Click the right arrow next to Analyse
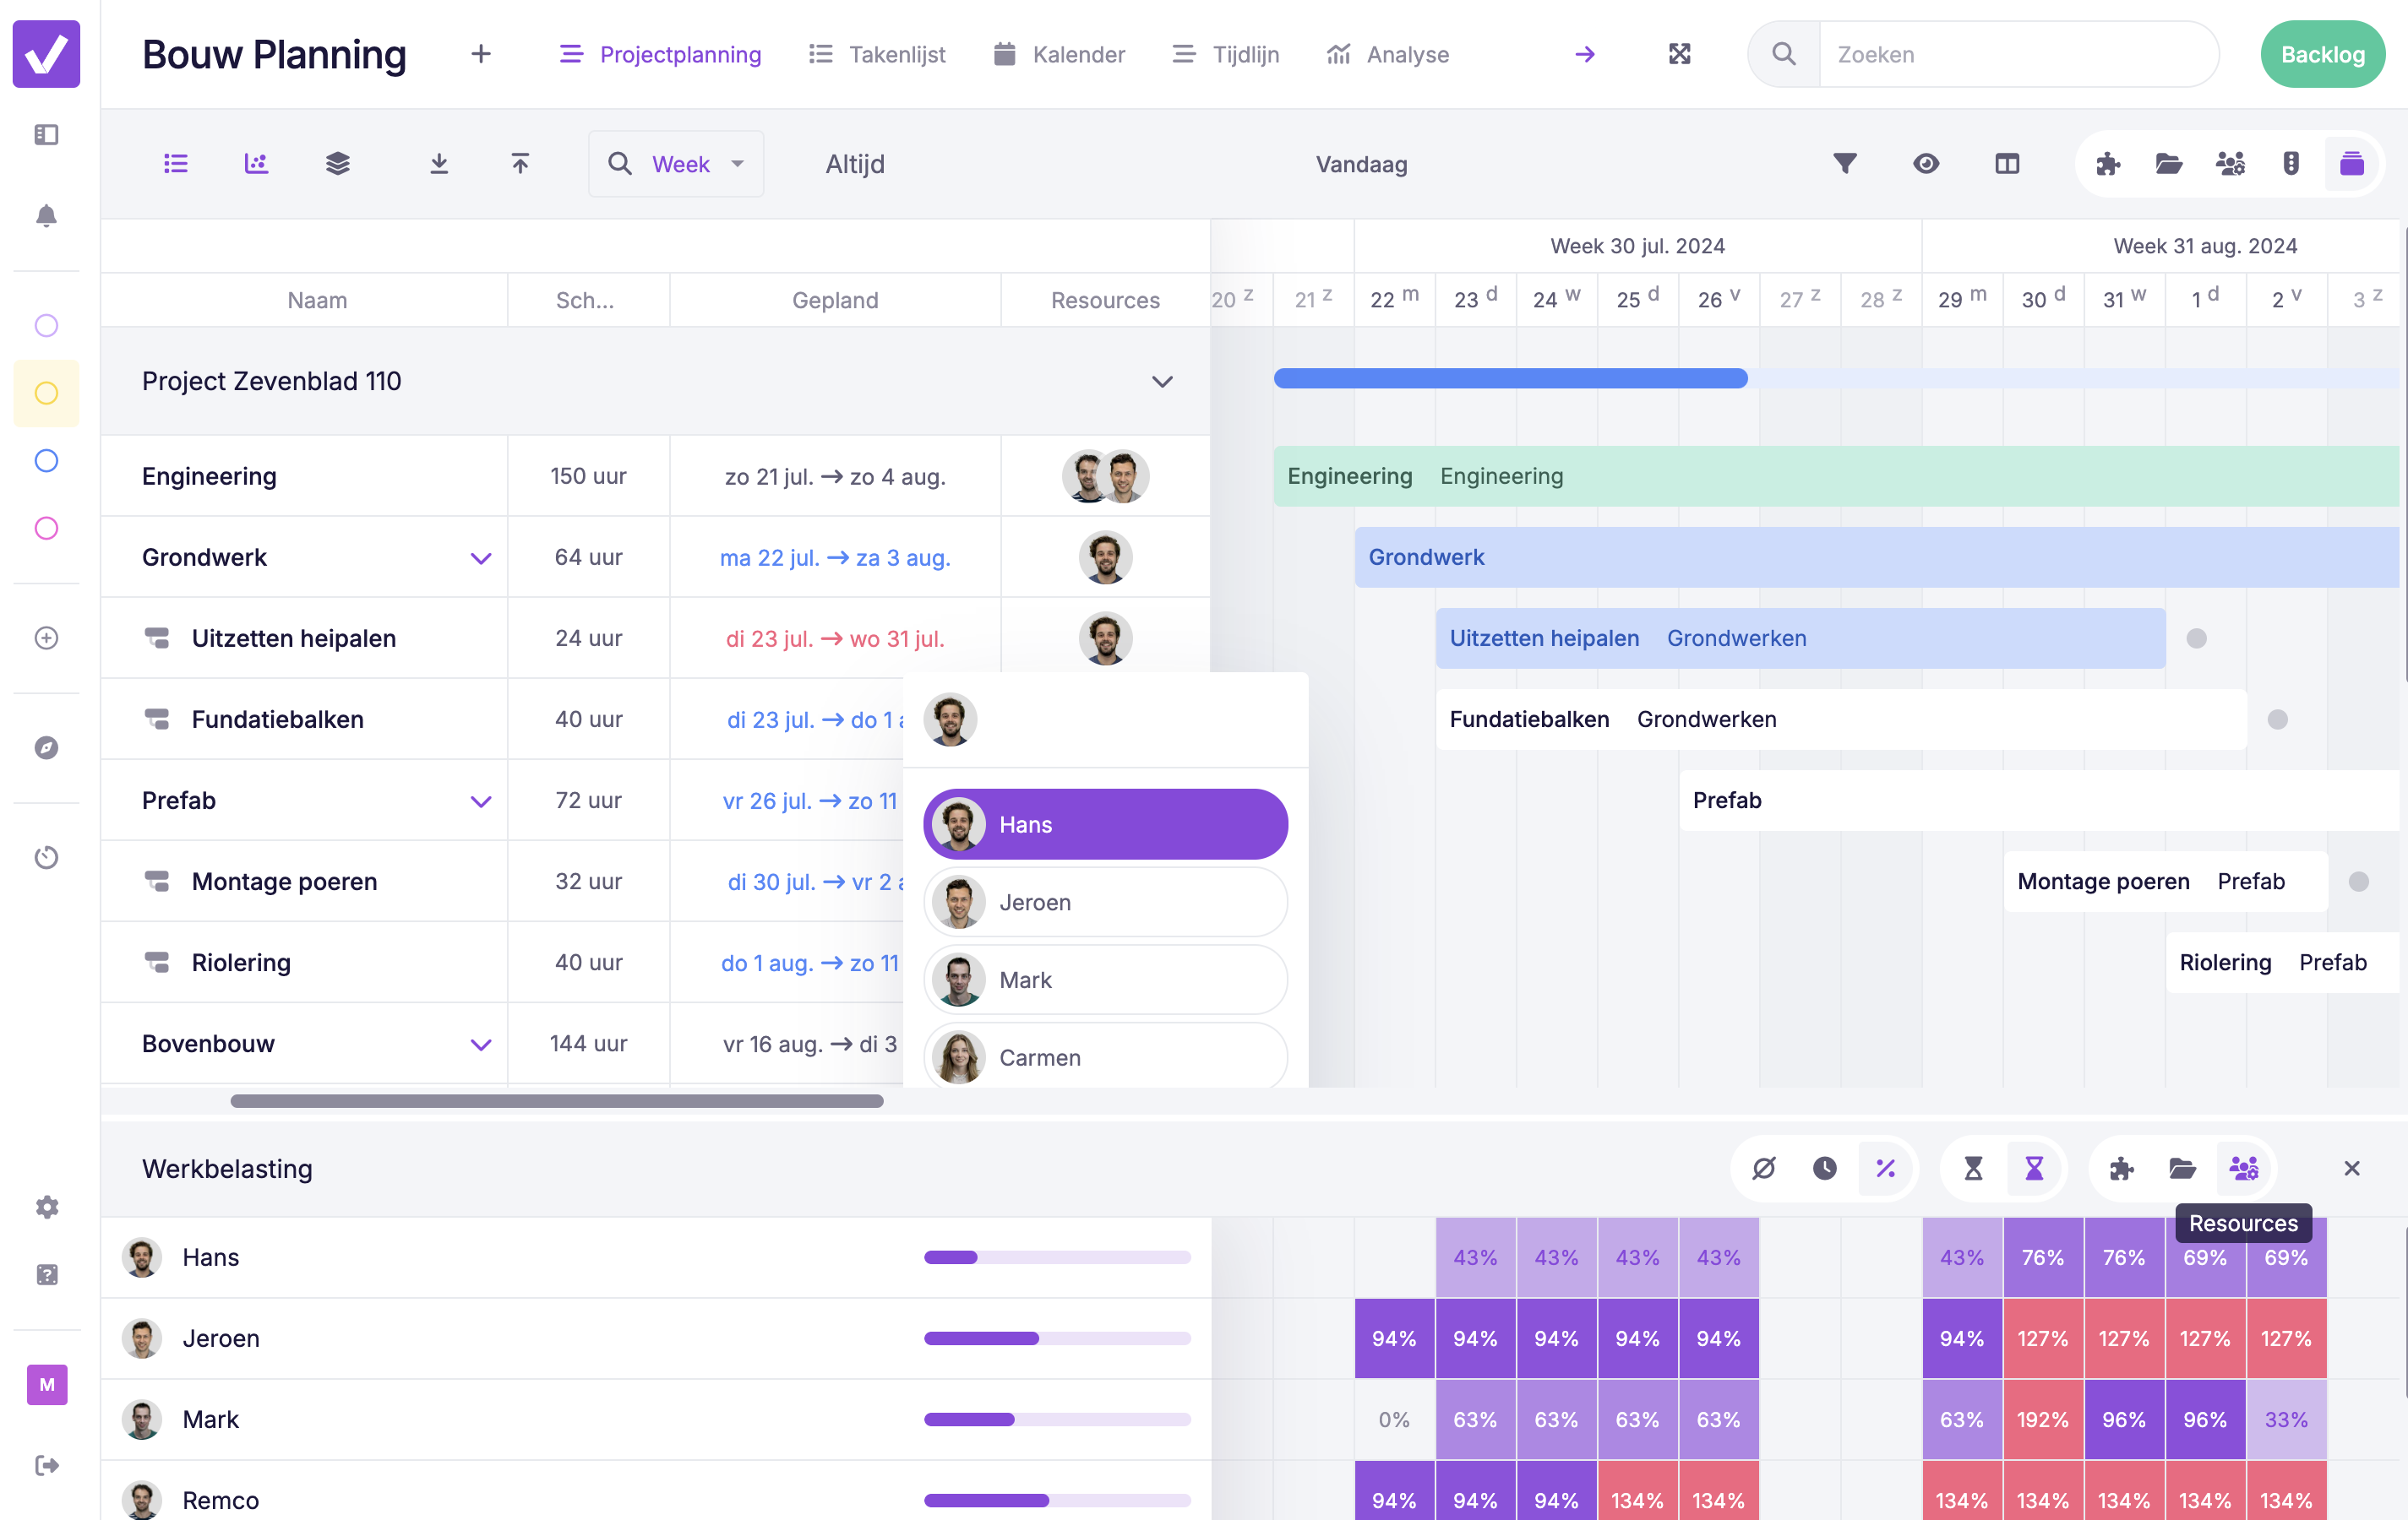 1585,54
